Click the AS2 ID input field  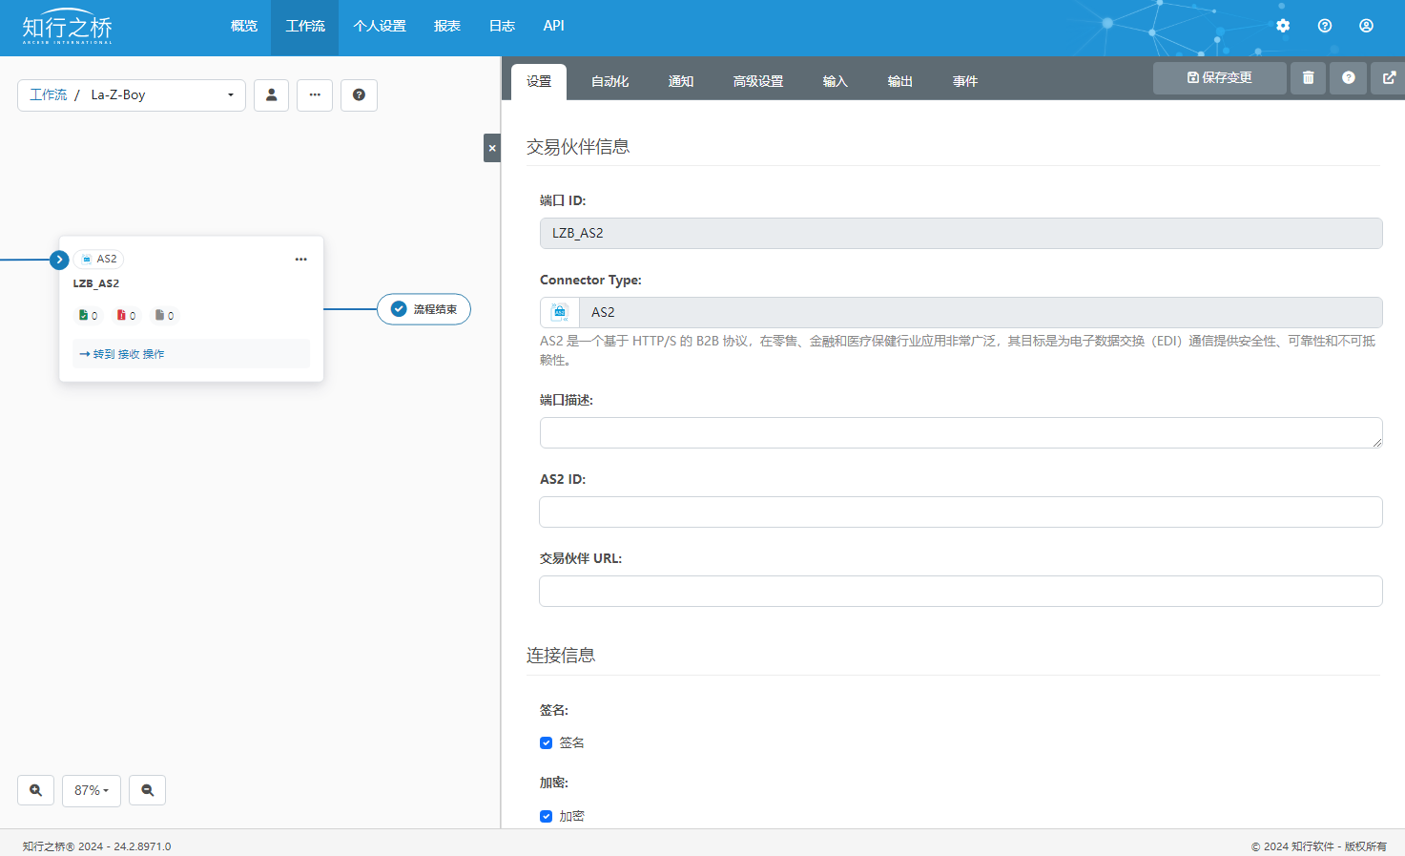pos(961,512)
